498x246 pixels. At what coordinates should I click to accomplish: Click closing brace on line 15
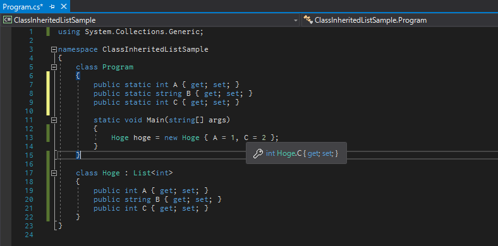tap(78, 155)
